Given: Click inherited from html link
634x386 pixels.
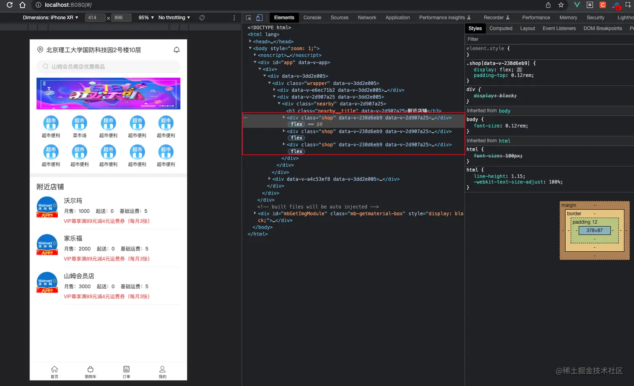Looking at the screenshot, I should pyautogui.click(x=504, y=141).
